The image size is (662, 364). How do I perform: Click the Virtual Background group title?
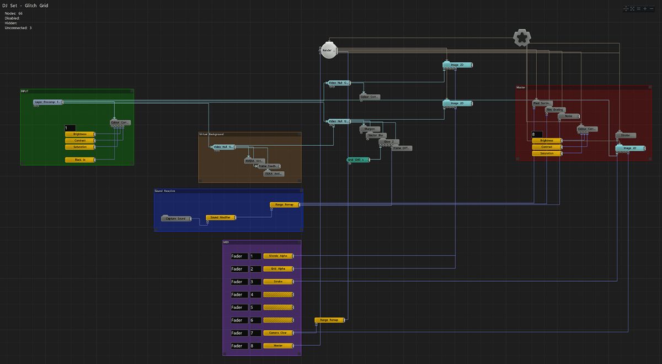click(211, 134)
